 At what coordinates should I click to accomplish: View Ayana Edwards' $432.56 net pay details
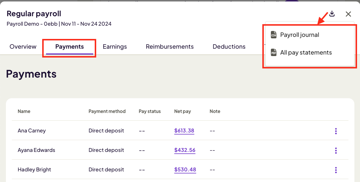(185, 150)
